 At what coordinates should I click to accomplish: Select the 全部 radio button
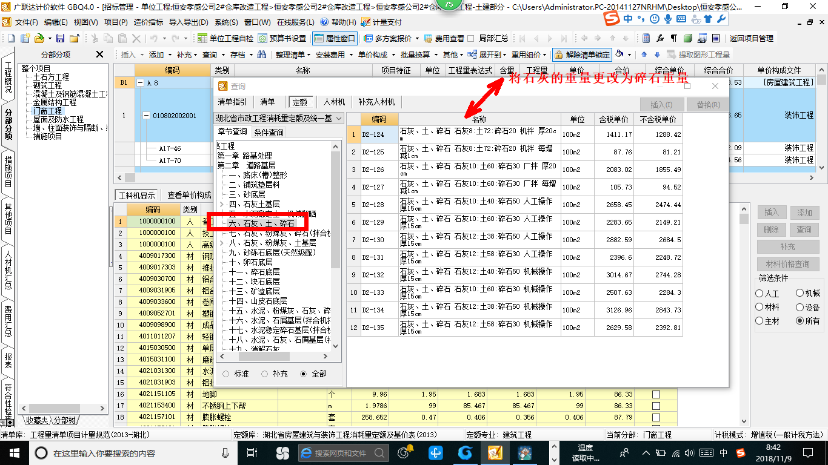(304, 374)
